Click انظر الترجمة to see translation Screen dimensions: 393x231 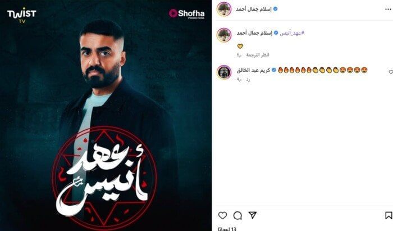(x=257, y=55)
